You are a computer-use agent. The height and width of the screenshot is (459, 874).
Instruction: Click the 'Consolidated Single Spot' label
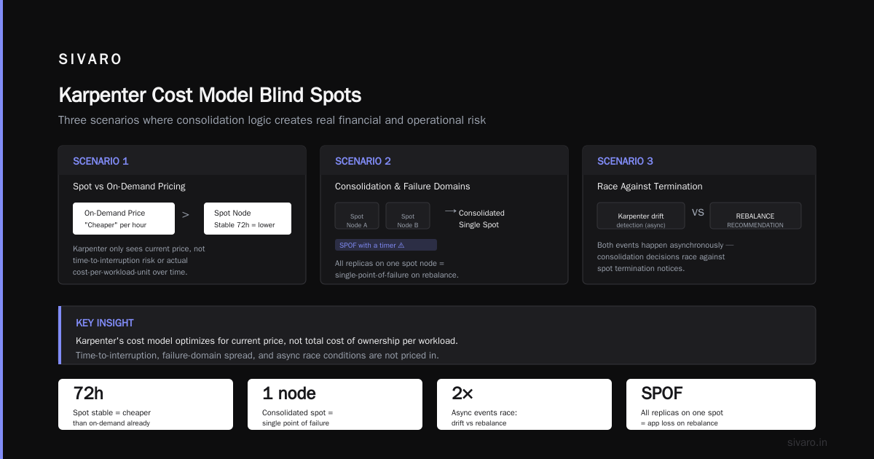481,219
